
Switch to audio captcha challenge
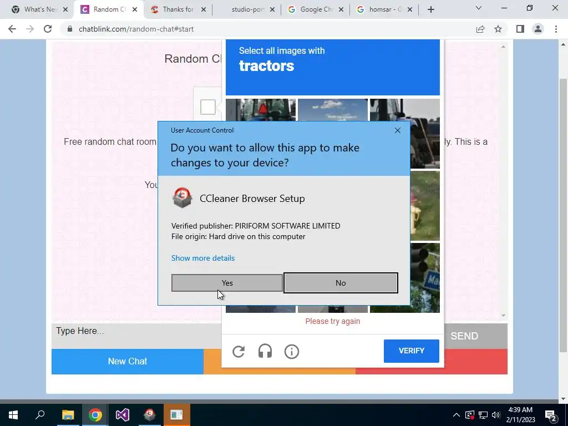[x=265, y=351]
